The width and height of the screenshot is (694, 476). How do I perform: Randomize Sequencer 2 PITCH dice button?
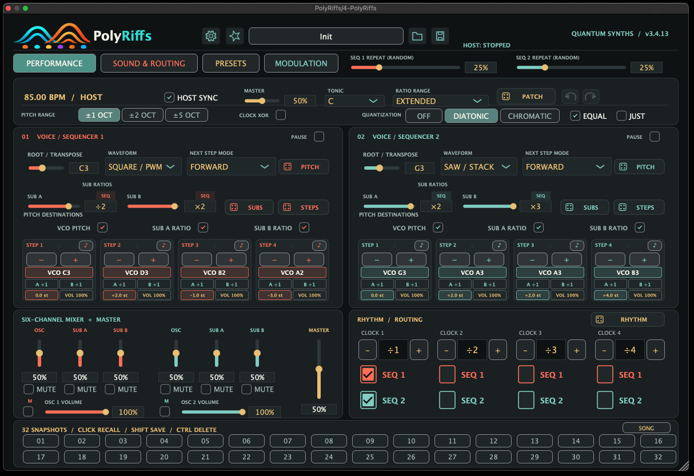click(x=639, y=167)
